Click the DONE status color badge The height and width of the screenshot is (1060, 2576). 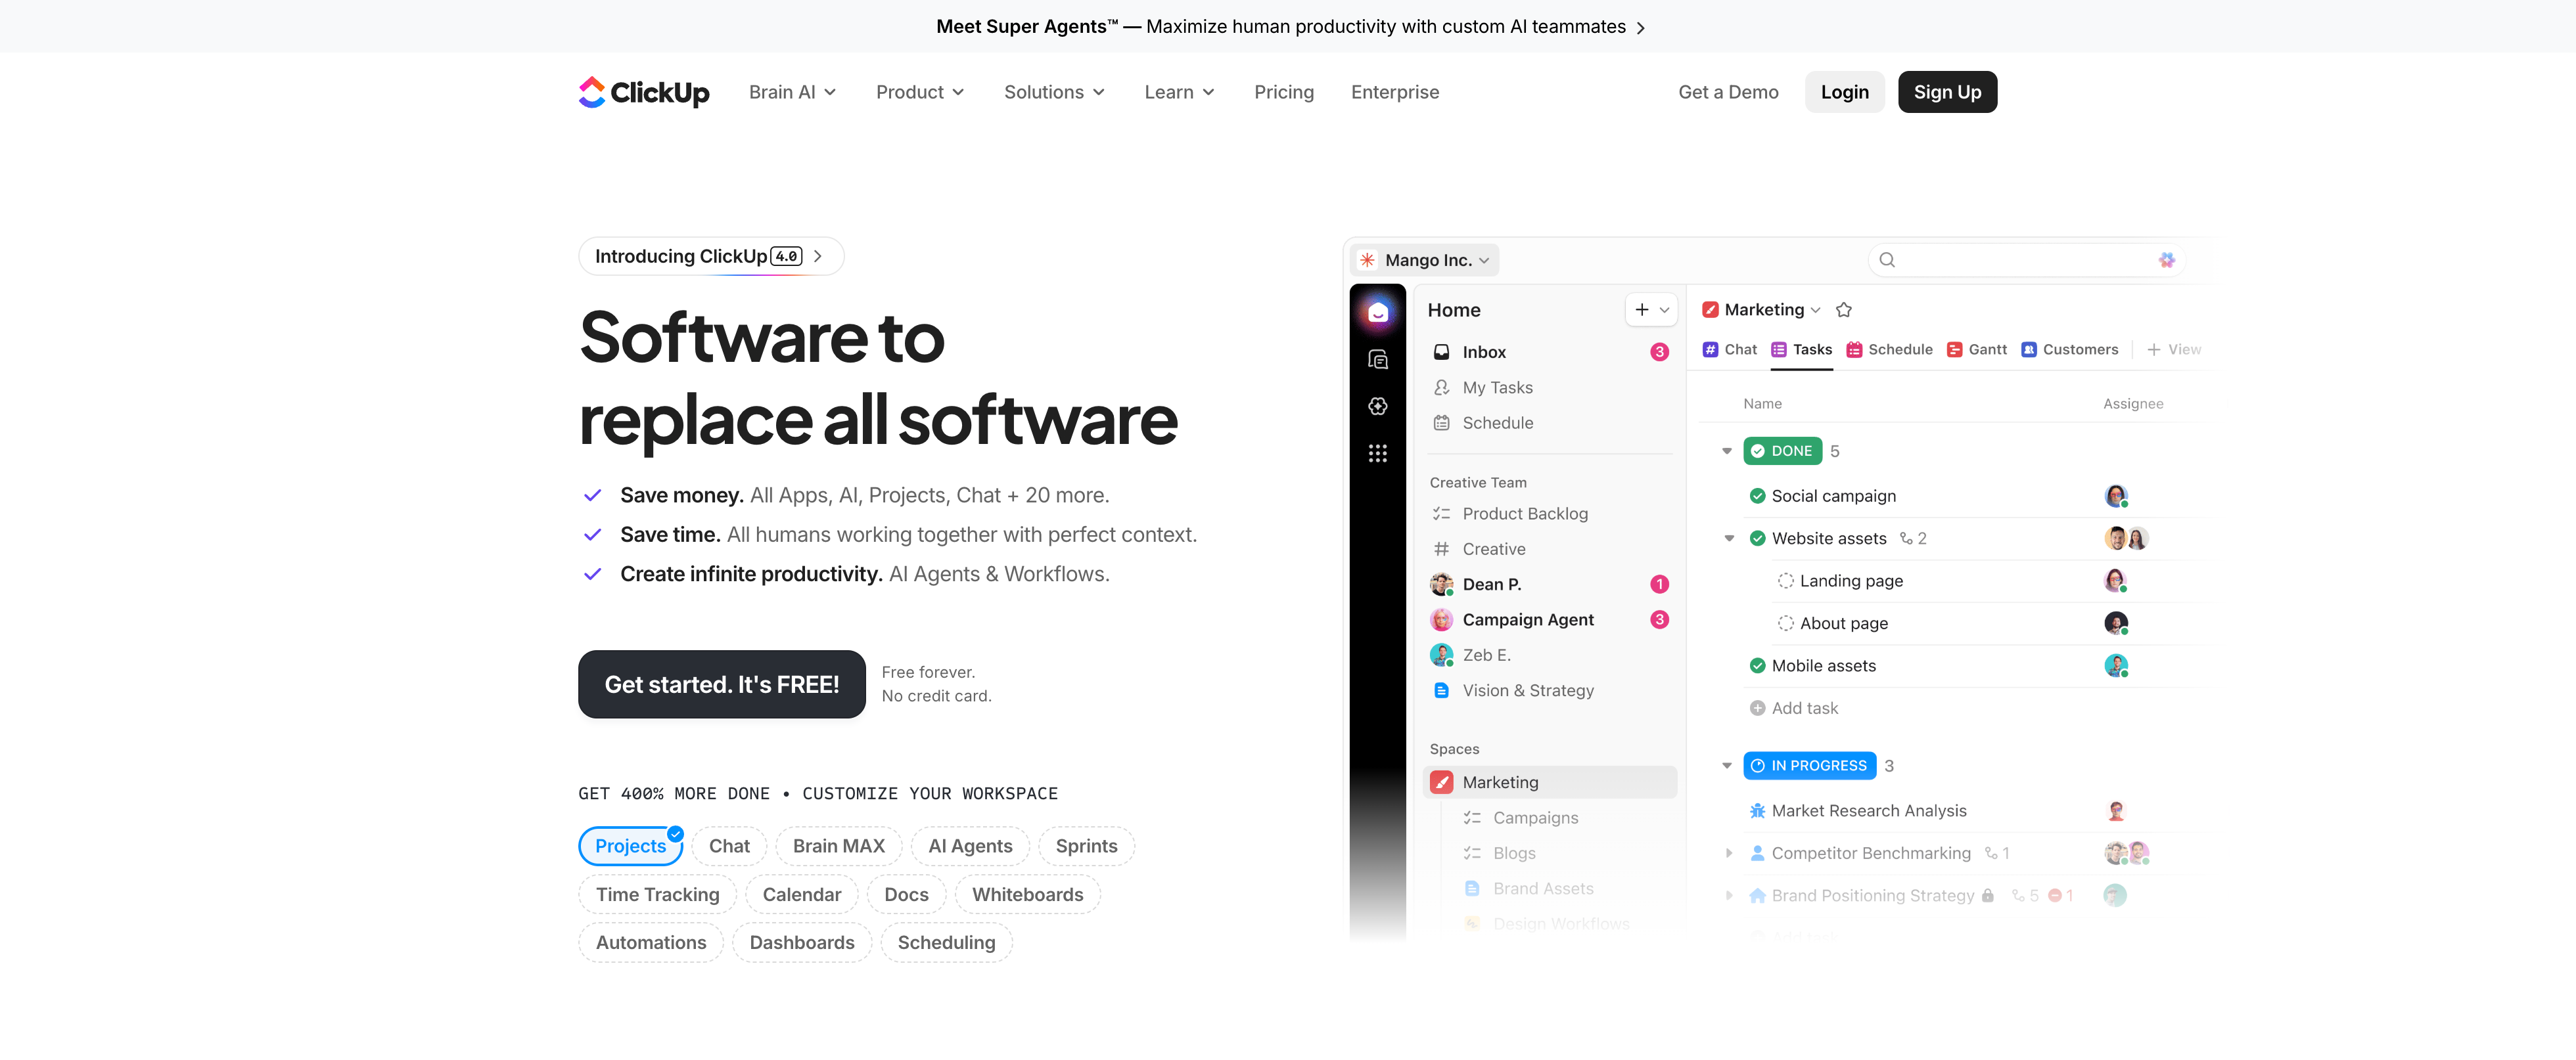[1782, 452]
